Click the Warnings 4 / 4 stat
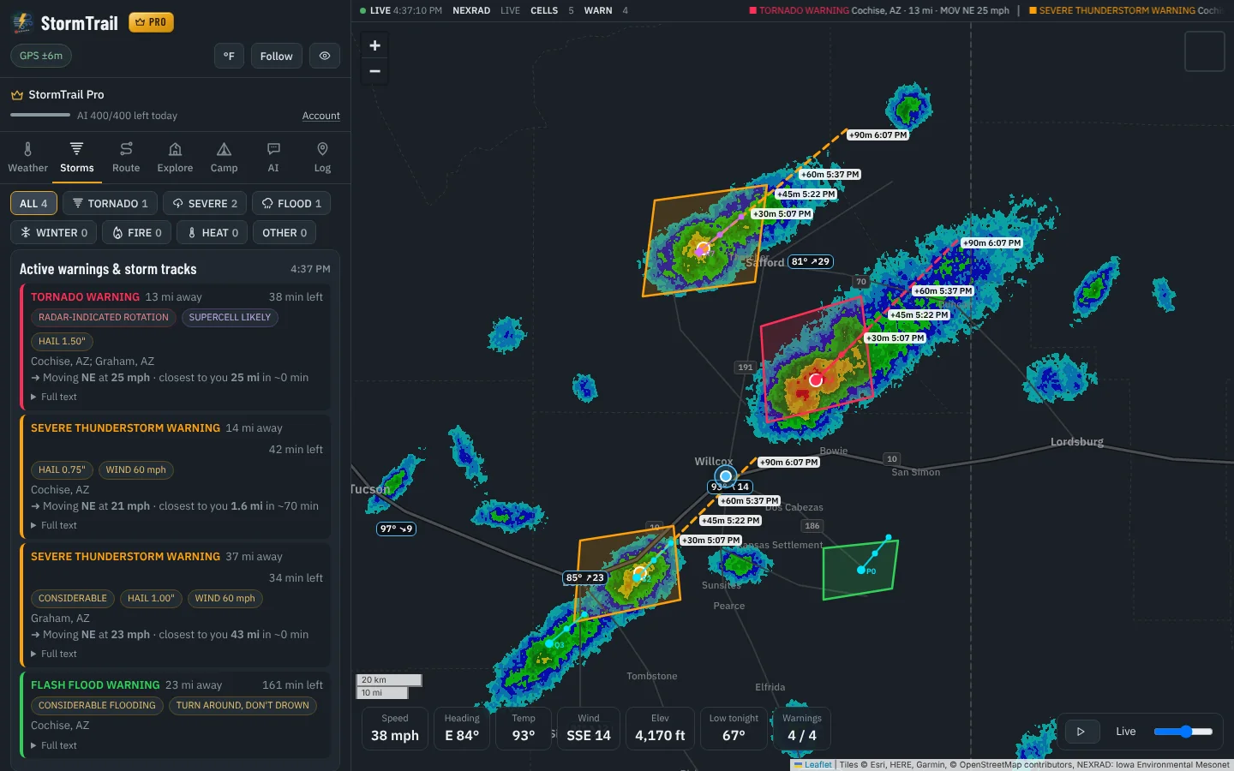1234x771 pixels. click(x=802, y=728)
